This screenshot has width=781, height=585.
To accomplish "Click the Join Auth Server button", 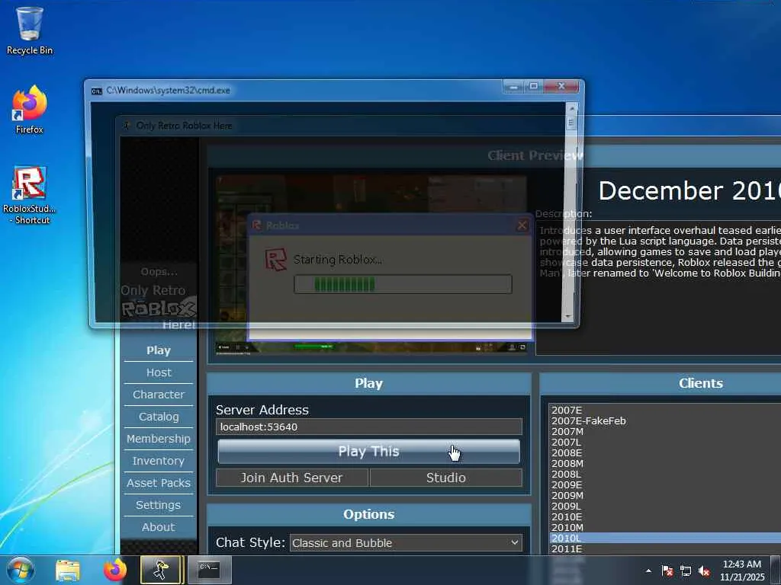I will (x=292, y=478).
